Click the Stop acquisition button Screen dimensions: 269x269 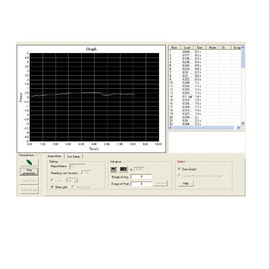[x=29, y=172]
